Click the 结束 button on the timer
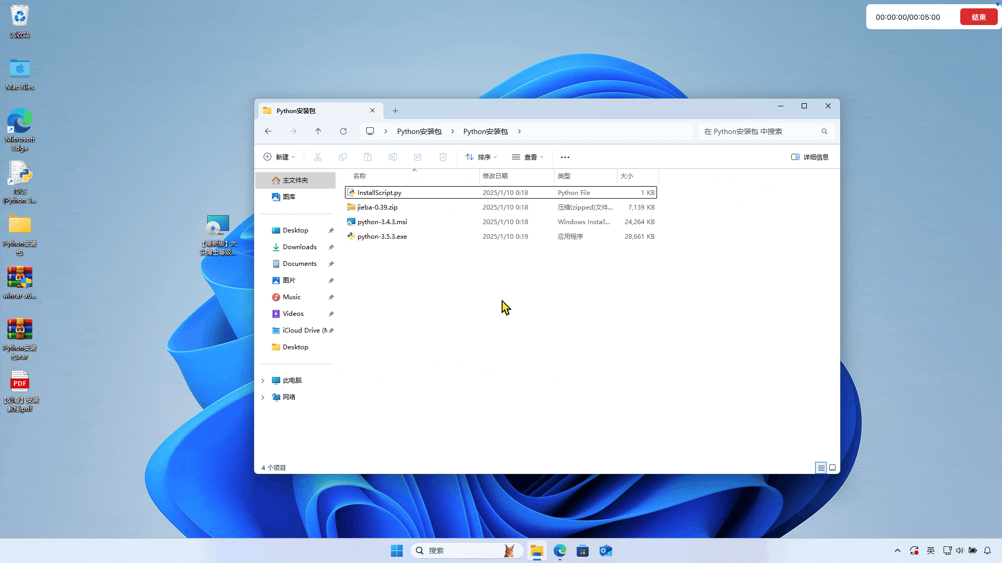 coord(979,17)
